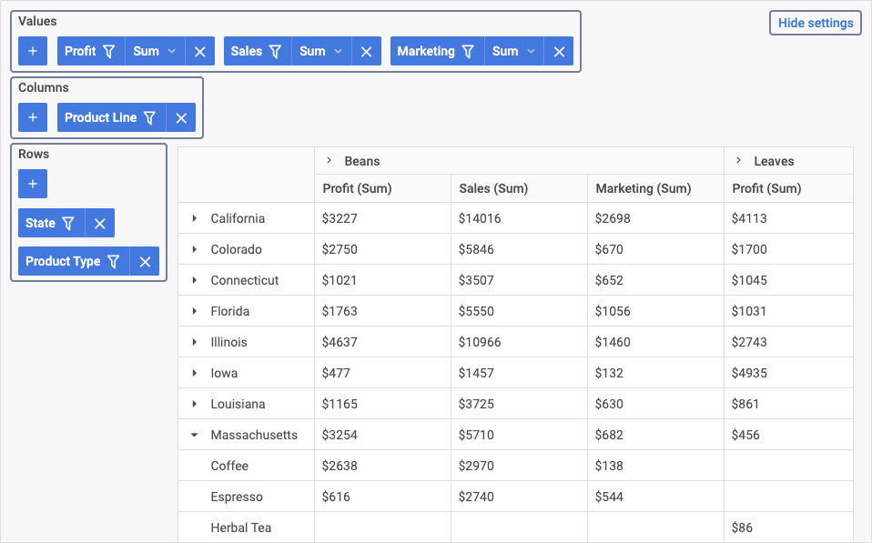872x543 pixels.
Task: Open the filter on Sales value
Action: coord(275,52)
